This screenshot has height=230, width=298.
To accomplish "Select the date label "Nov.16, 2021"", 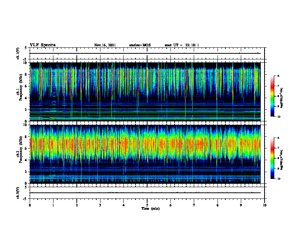I will tap(105, 45).
